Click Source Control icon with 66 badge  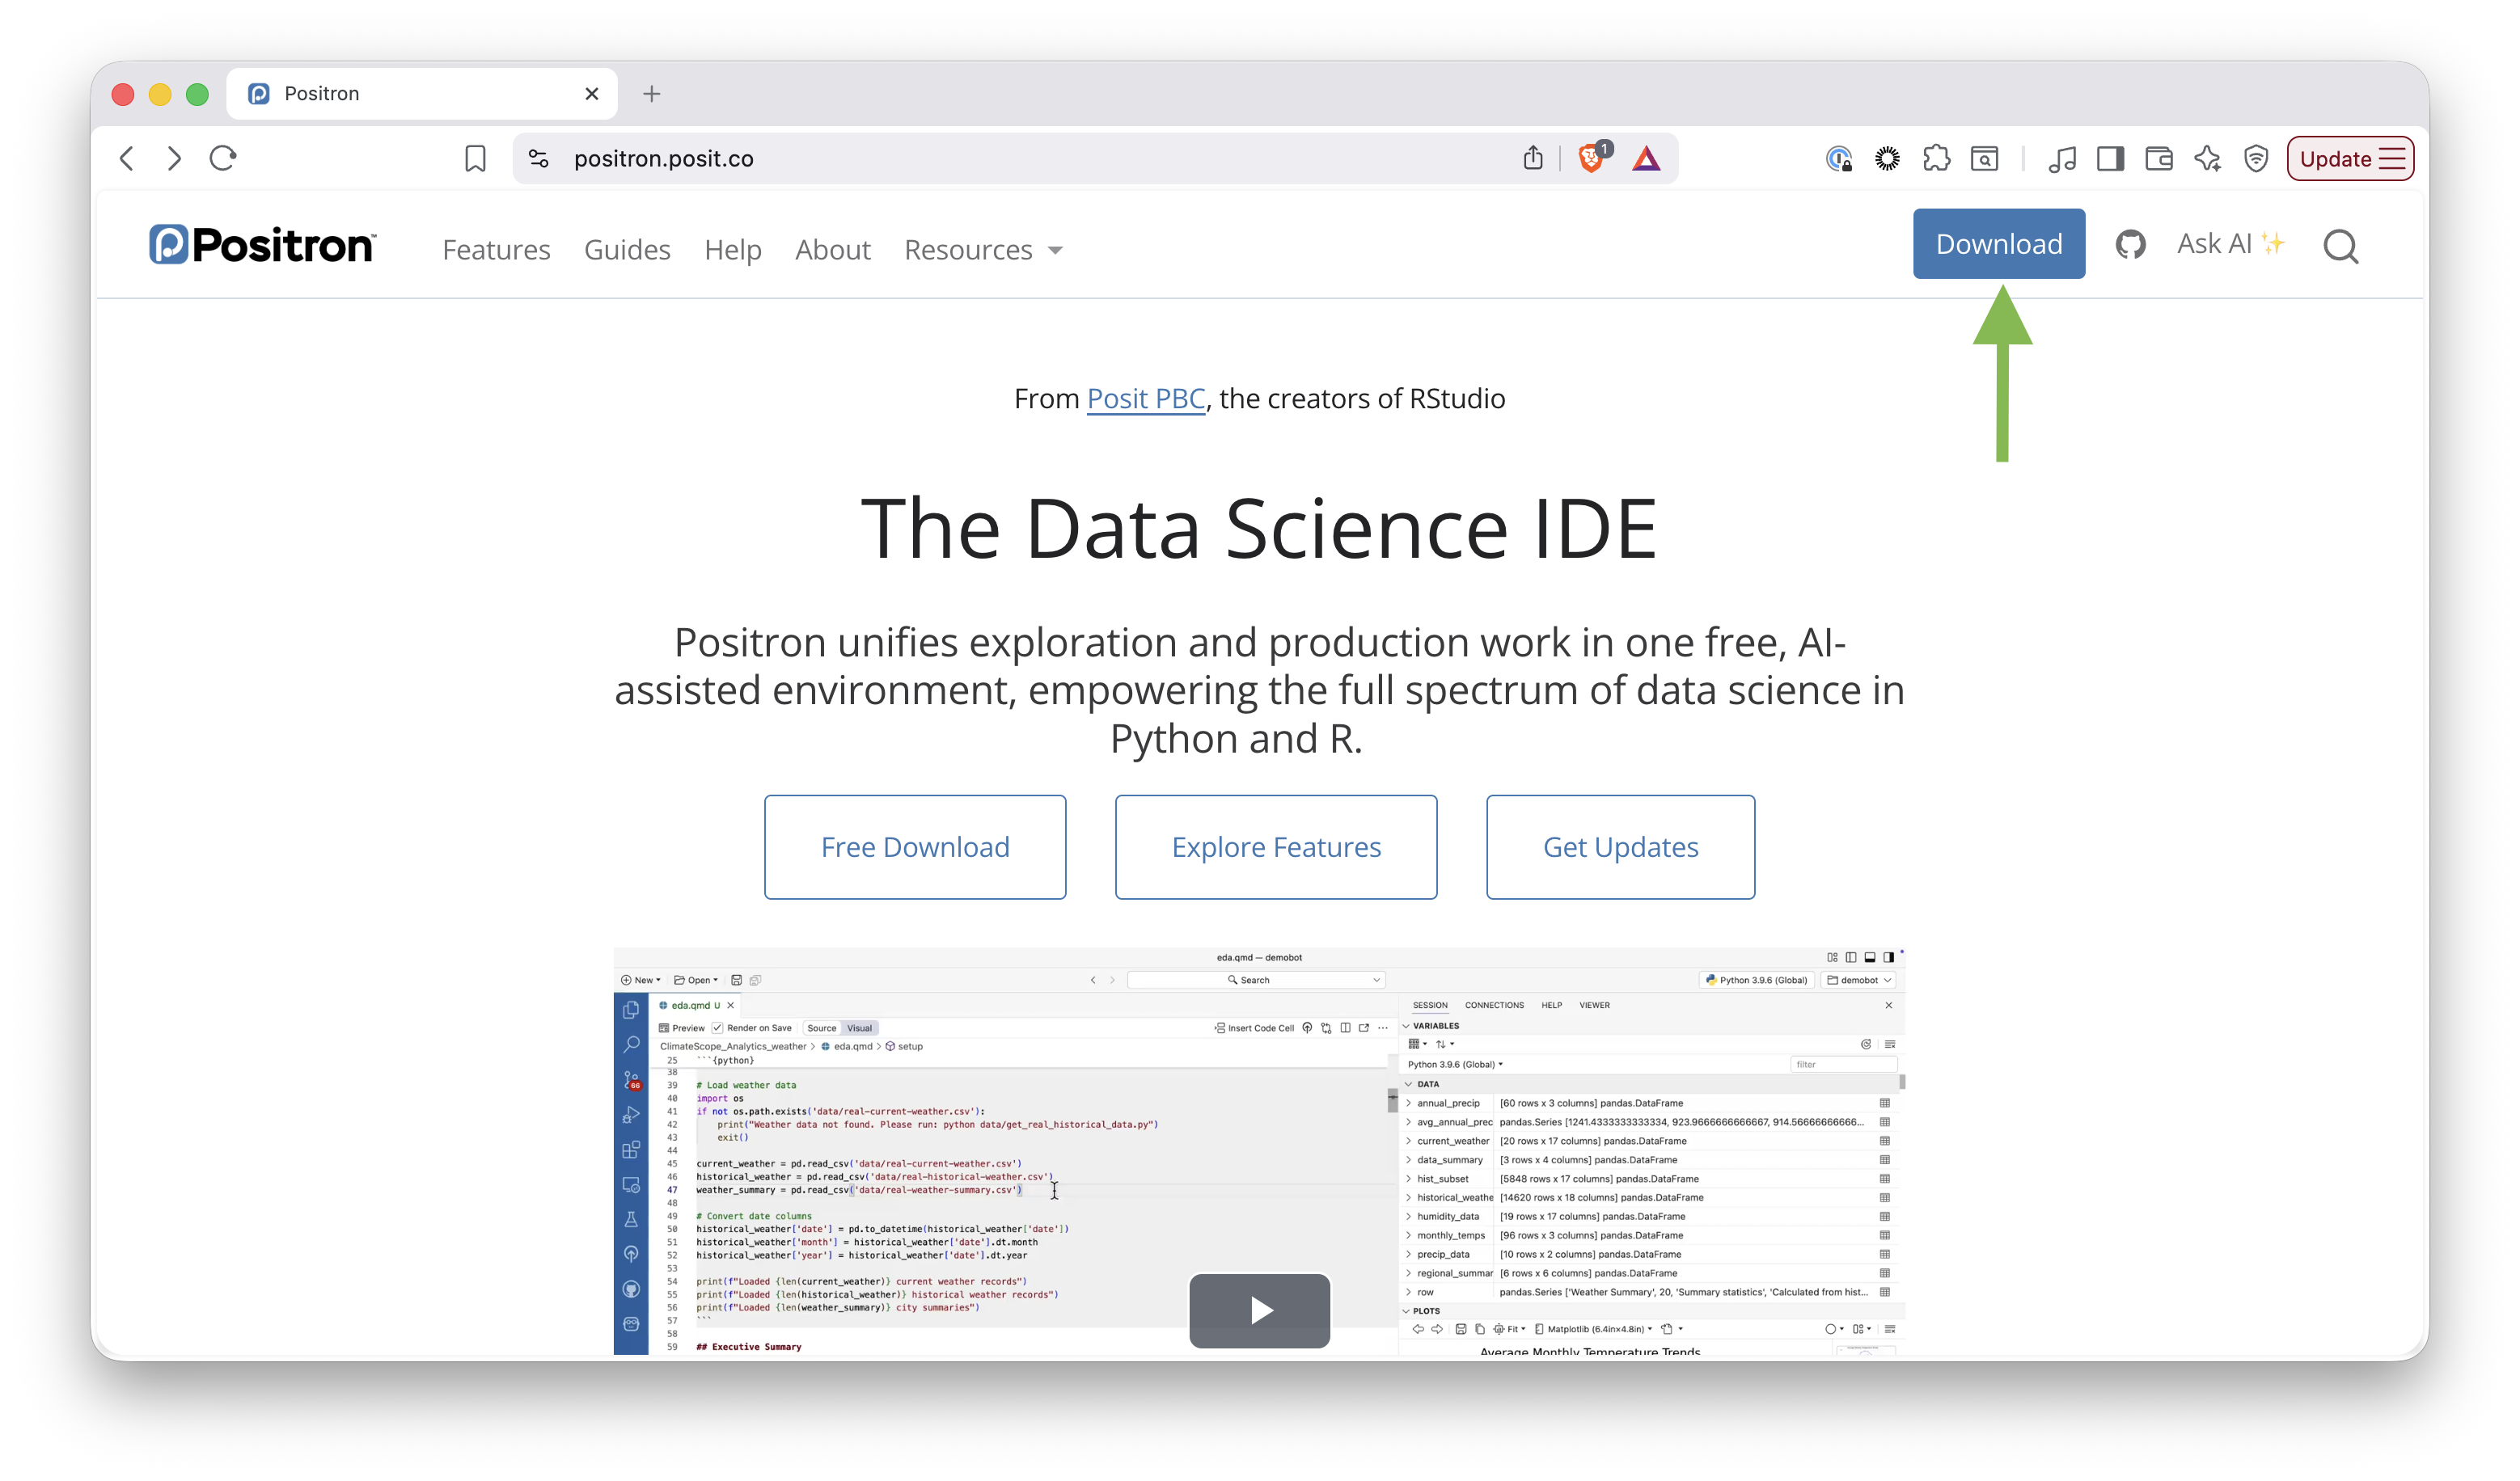[x=631, y=1080]
